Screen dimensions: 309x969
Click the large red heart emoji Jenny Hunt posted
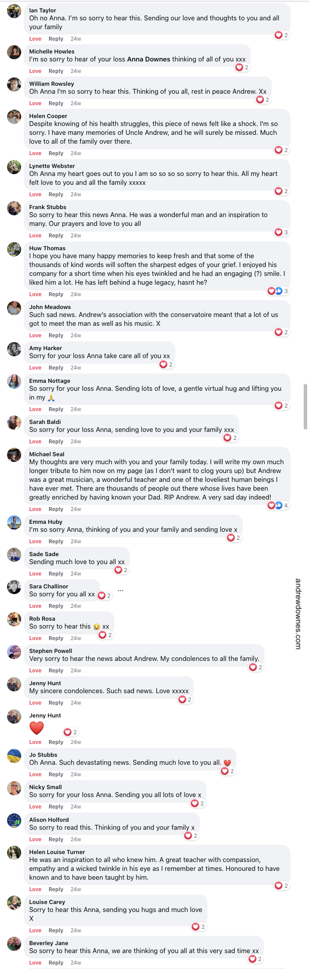[37, 728]
